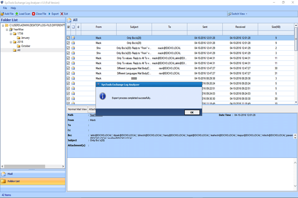Image resolution: width=298 pixels, height=198 pixels.
Task: Uncheck the second Mack Only Bcc's(20) row
Action: (68, 43)
